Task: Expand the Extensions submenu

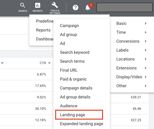Action: pyautogui.click(x=132, y=68)
